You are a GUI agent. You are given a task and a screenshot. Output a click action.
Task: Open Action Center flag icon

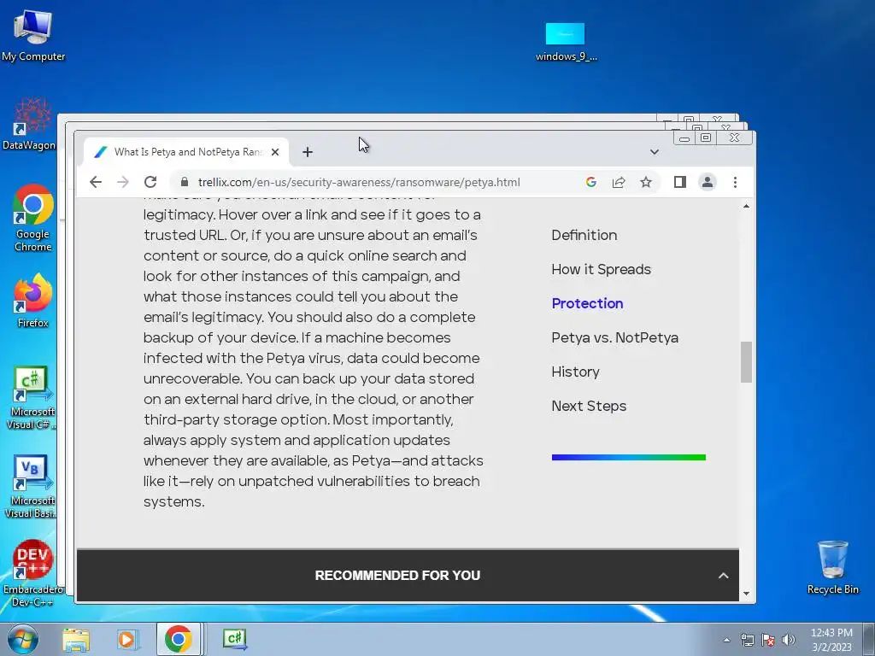click(768, 640)
